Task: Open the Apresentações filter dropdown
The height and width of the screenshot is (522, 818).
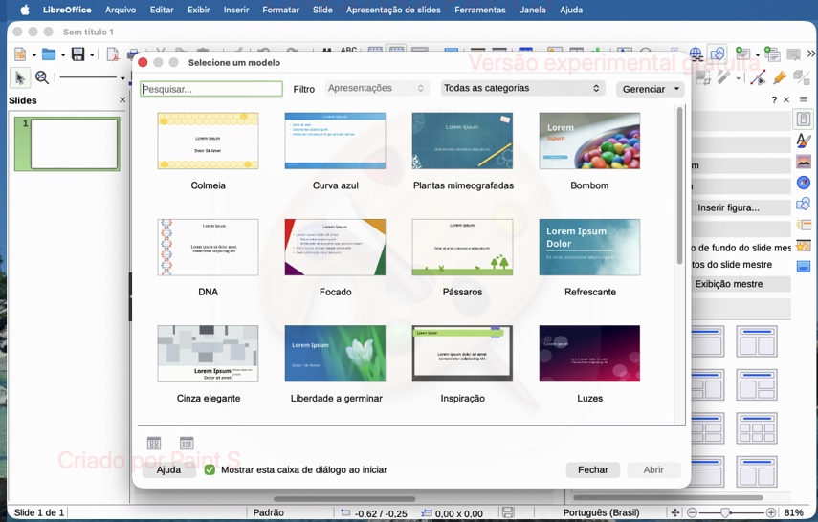Action: (x=377, y=88)
